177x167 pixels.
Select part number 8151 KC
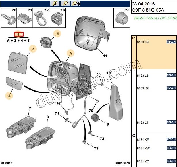[143, 161]
